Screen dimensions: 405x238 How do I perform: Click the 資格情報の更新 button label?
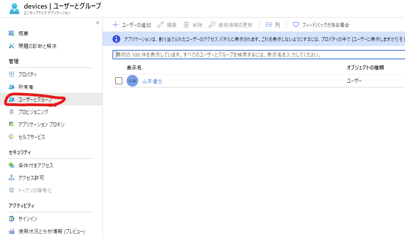pos(235,25)
